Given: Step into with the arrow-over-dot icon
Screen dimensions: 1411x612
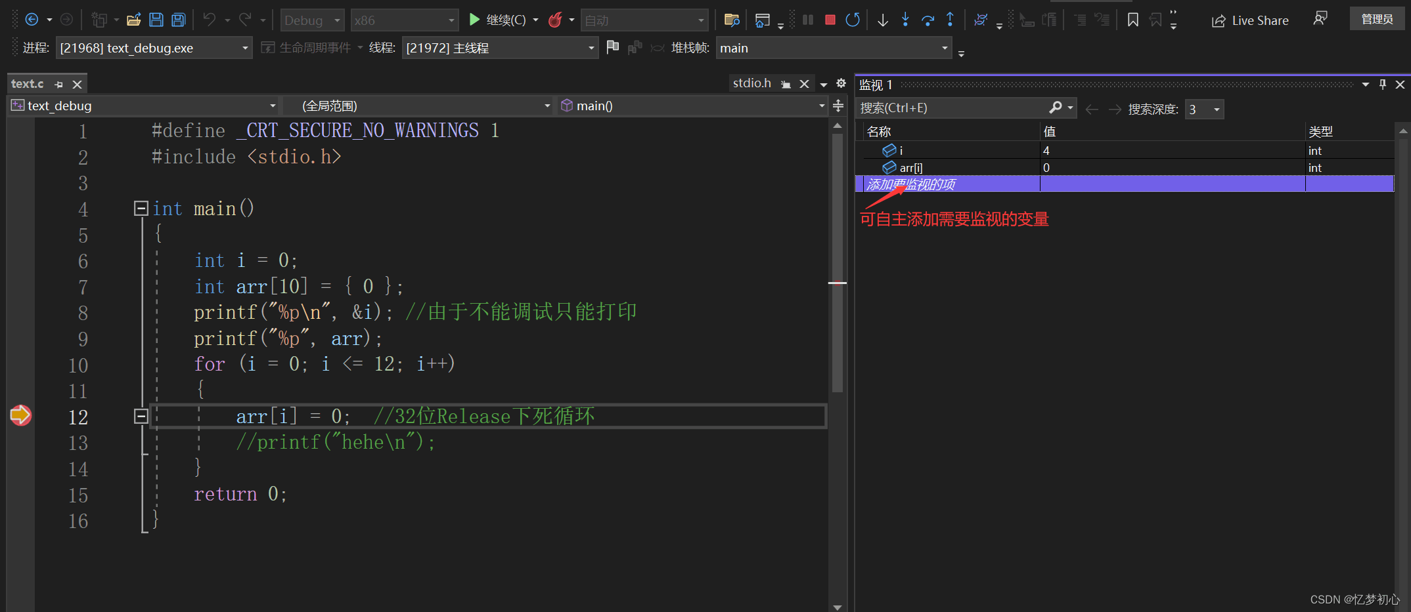Looking at the screenshot, I should click(905, 20).
